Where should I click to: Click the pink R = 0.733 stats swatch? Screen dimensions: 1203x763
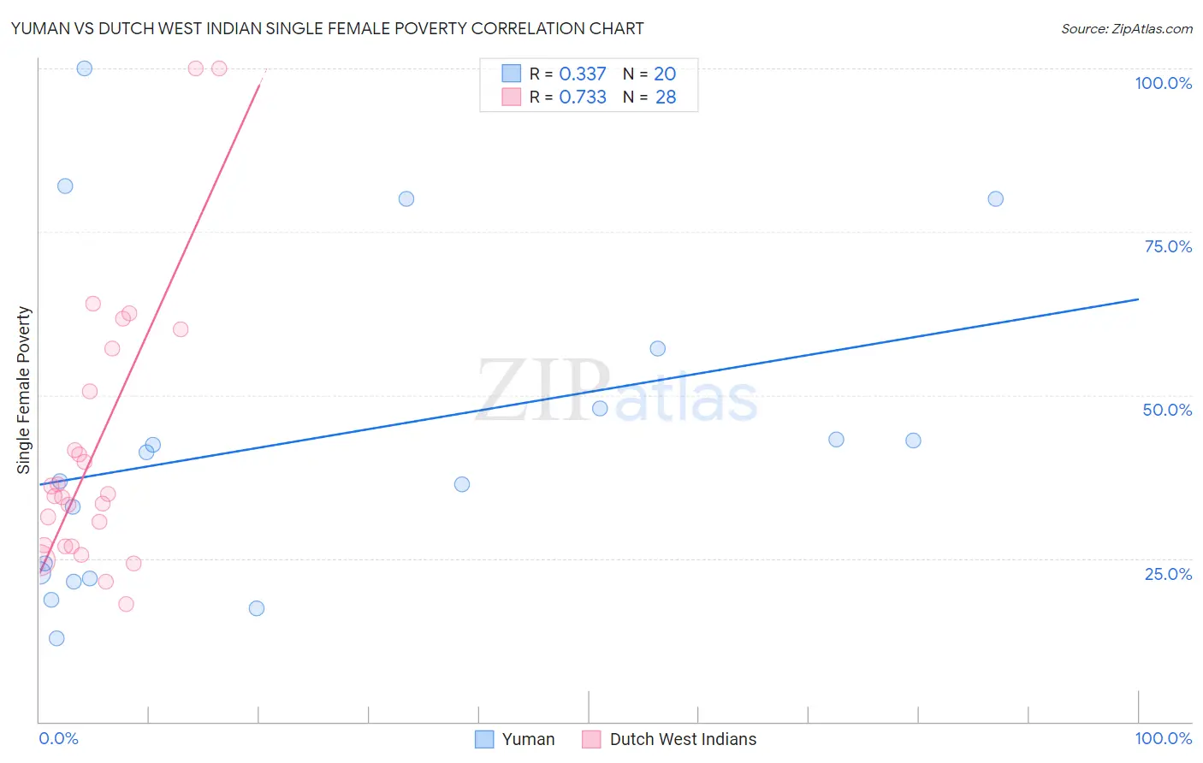pyautogui.click(x=512, y=97)
